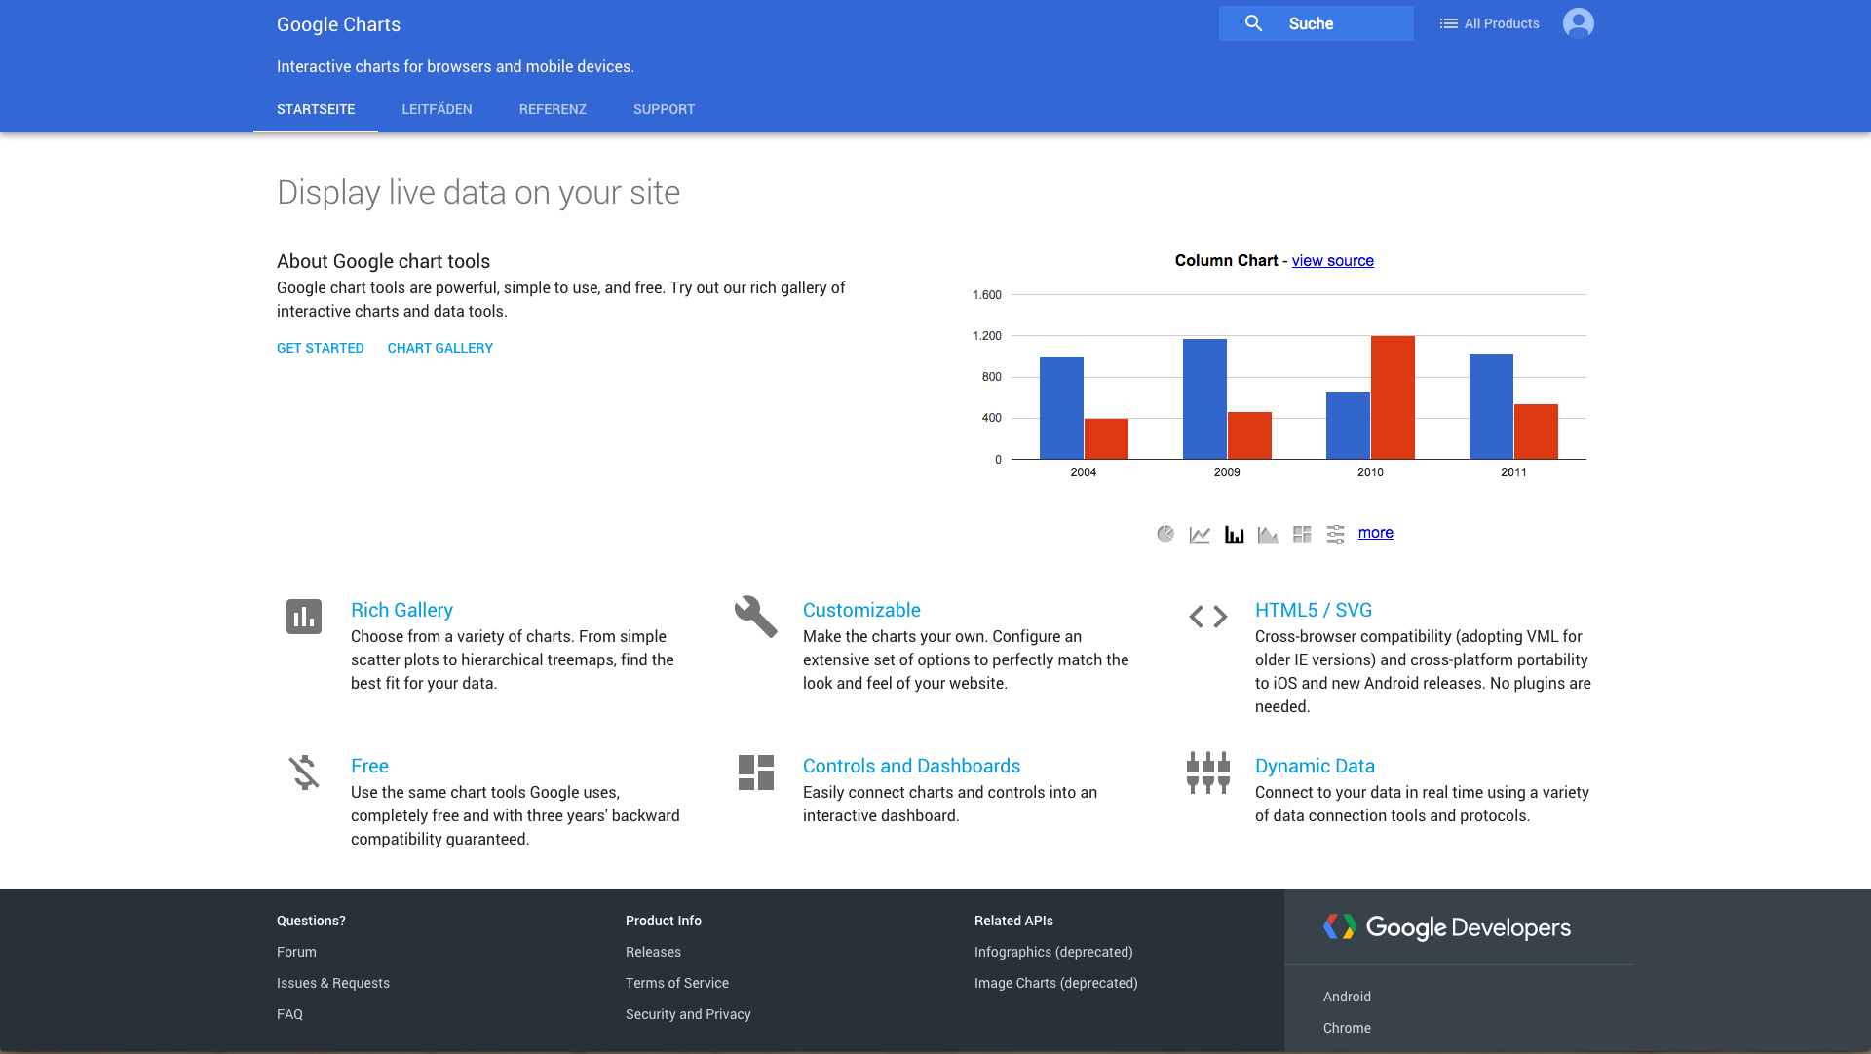
Task: Click the Dynamic Data plugs icon
Action: (1208, 772)
